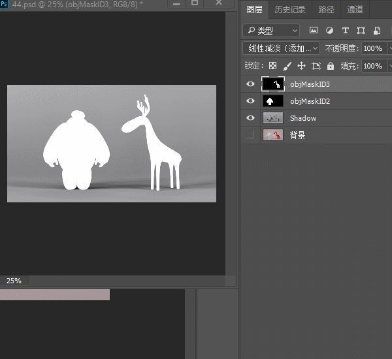The height and width of the screenshot is (359, 392).
Task: Click the 不透明度 opacity value field
Action: (x=374, y=48)
